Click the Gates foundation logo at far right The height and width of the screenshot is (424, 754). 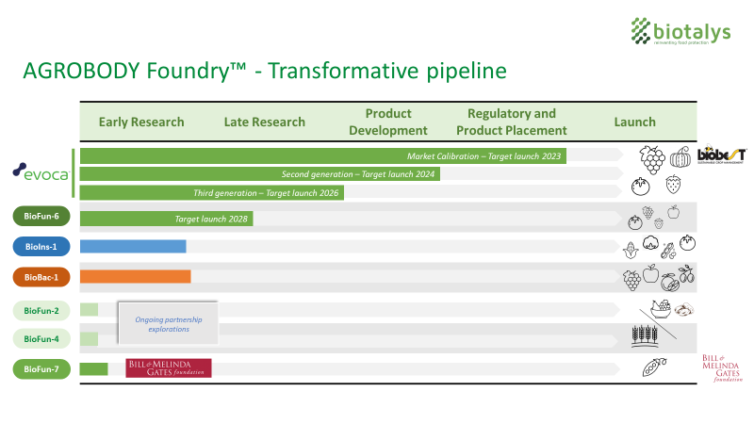tap(722, 368)
